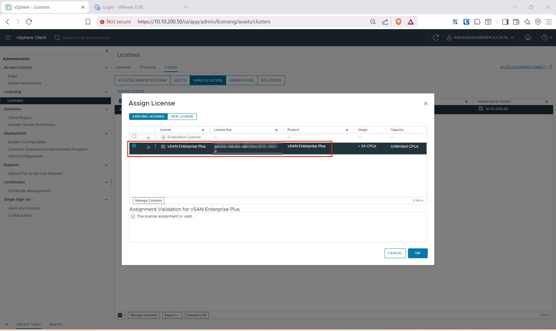The height and width of the screenshot is (331, 556).
Task: Open the Recent Tasks tab
Action: coord(29,324)
